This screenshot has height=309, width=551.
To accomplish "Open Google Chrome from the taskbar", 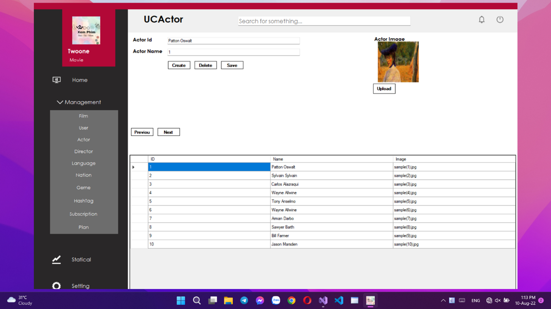I will [x=291, y=301].
